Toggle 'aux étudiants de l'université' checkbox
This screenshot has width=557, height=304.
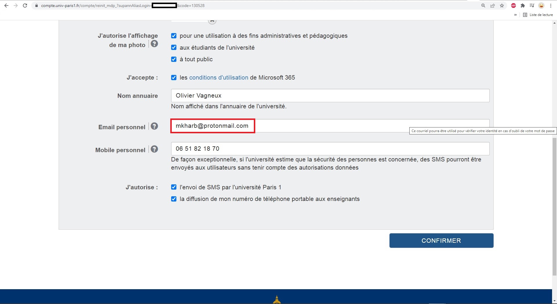click(x=174, y=47)
